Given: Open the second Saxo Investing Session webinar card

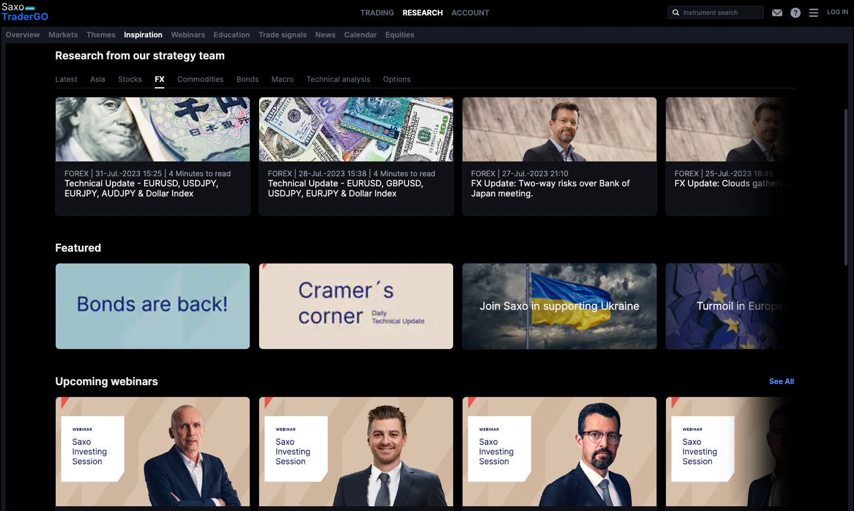Looking at the screenshot, I should pyautogui.click(x=356, y=452).
